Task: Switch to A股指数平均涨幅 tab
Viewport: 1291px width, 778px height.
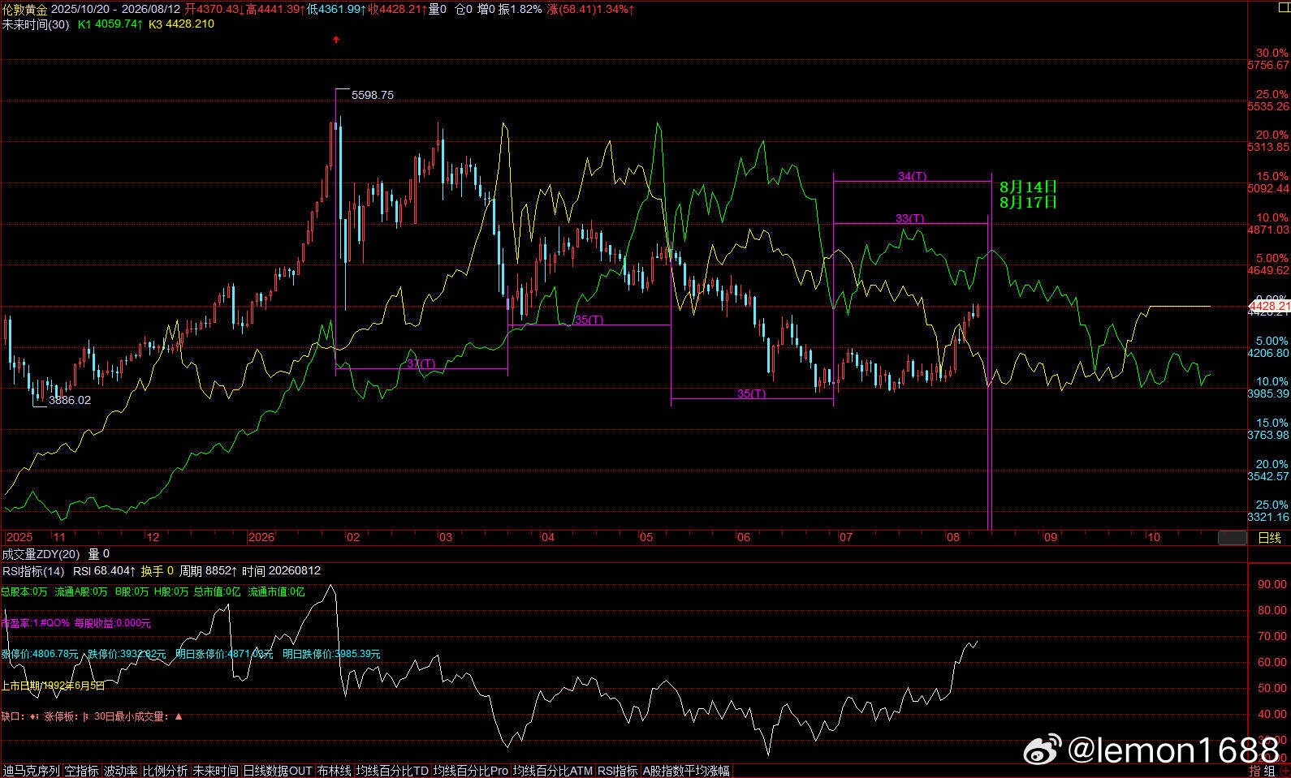Action: (x=686, y=771)
